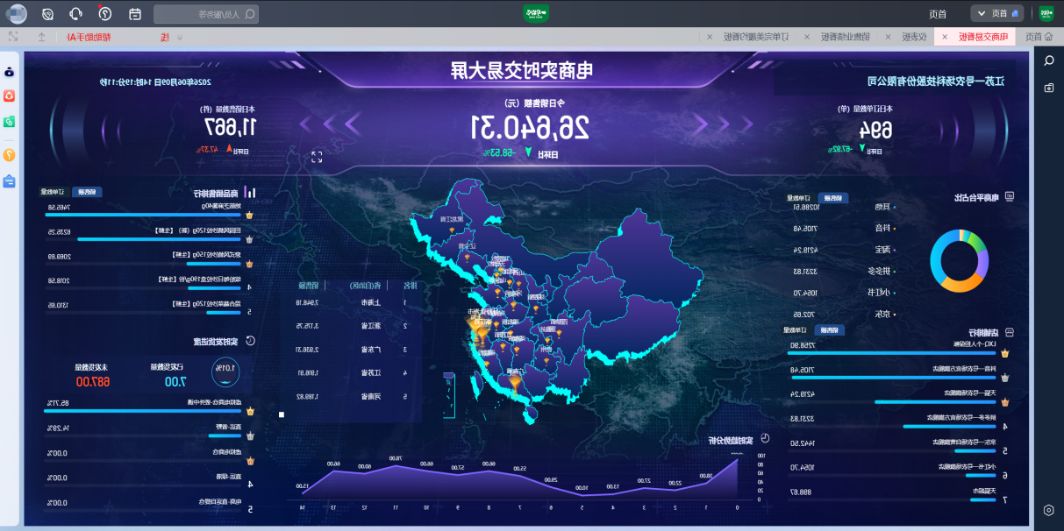Click the orange circle icon in side dock

click(10, 154)
